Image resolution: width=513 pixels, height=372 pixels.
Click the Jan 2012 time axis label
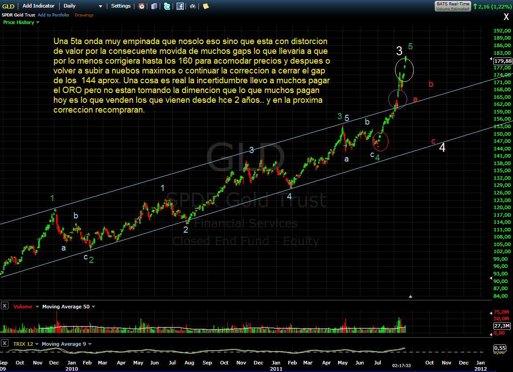(480, 365)
